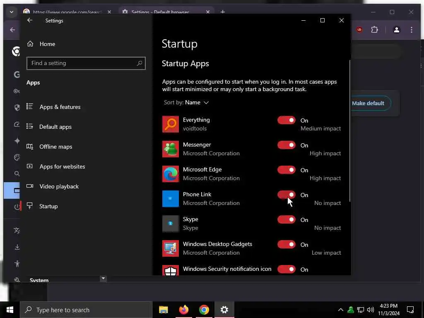424x318 pixels.
Task: Open Autofill key icon in Chrome sidebar
Action: tap(17, 91)
